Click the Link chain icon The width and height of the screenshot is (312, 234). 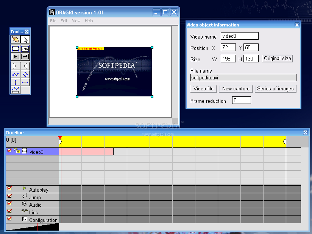[25, 211]
